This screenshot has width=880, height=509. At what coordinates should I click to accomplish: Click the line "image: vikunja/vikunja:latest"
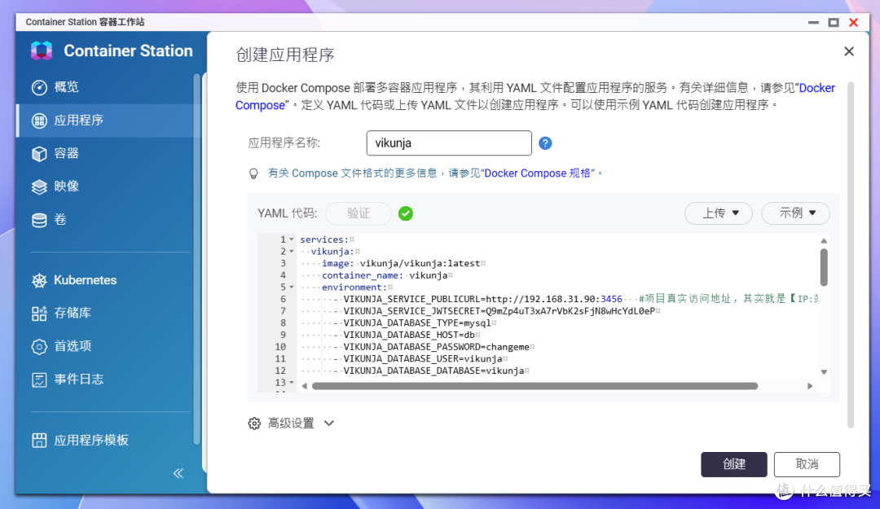(401, 264)
